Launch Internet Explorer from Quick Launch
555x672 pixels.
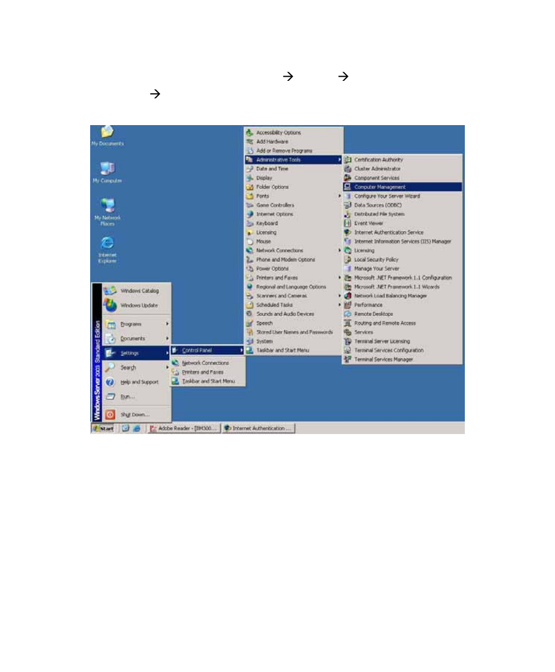coord(136,428)
